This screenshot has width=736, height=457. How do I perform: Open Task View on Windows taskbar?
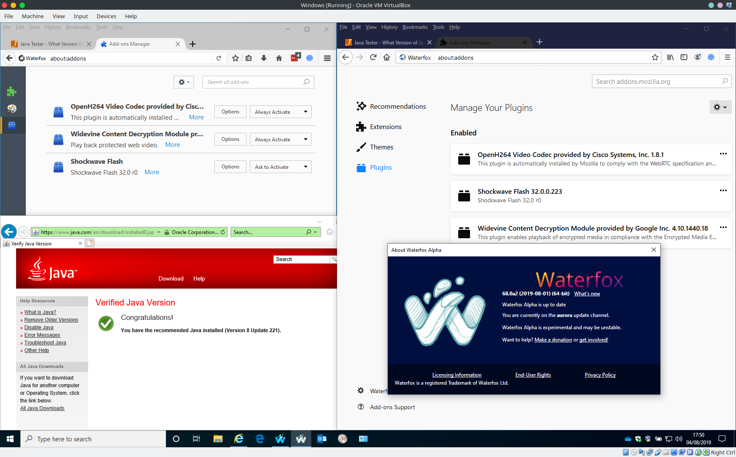(196, 439)
